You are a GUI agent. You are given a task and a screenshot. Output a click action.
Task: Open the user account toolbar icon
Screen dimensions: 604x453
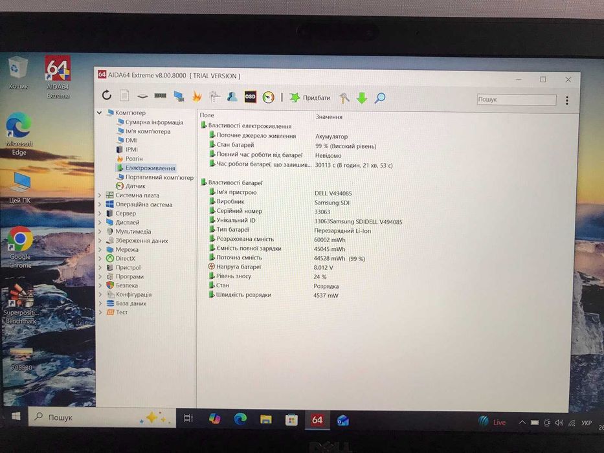coord(232,96)
